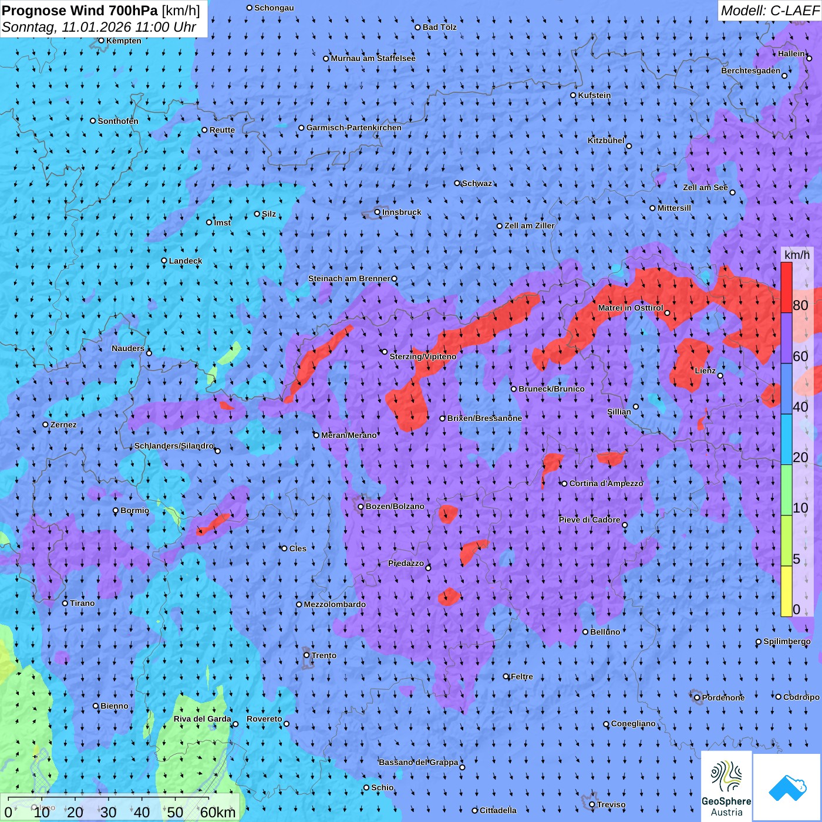Click the distance scale bar in km
This screenshot has height=822, width=822.
[x=122, y=807]
